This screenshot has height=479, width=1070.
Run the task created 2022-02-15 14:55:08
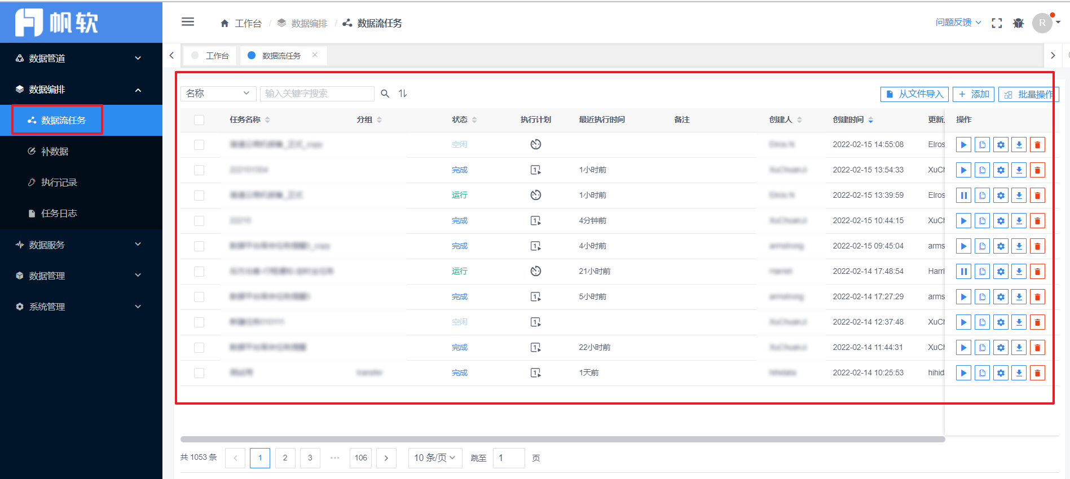[963, 145]
